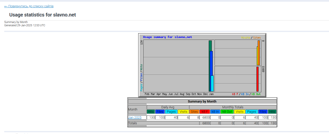This screenshot has width=329, height=134.
Task: Select the blue kB In column header
Action: [x=215, y=112]
